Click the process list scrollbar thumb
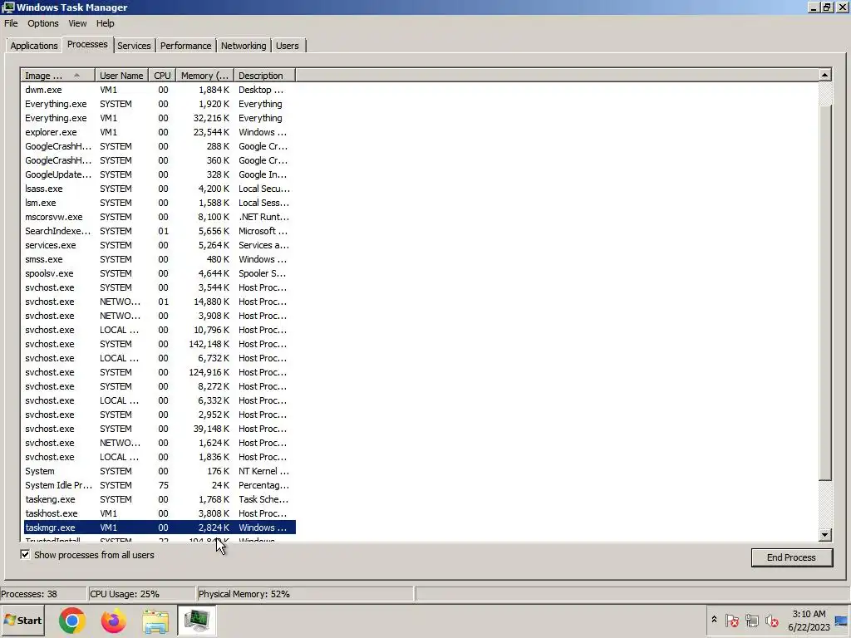The height and width of the screenshot is (638, 851). [825, 293]
